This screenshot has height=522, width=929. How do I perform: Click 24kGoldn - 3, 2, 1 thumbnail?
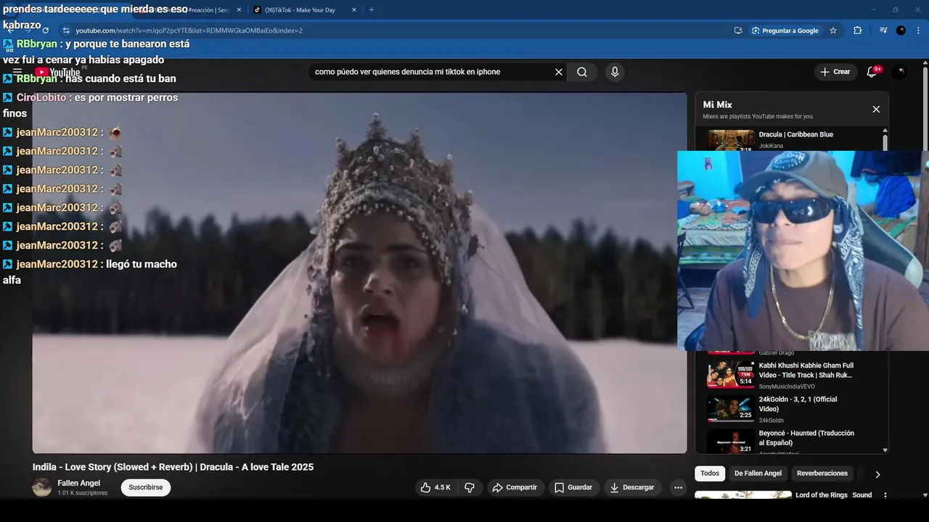tap(731, 409)
